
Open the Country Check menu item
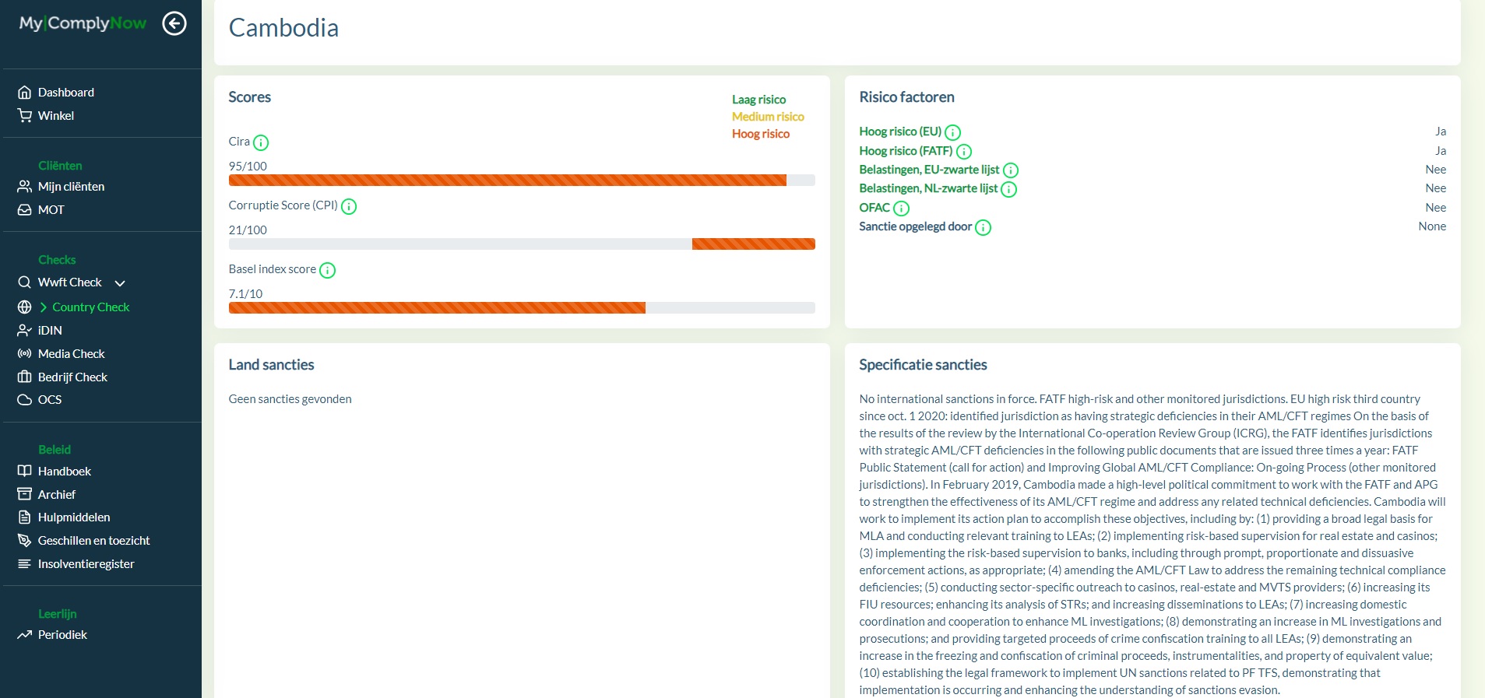(90, 307)
